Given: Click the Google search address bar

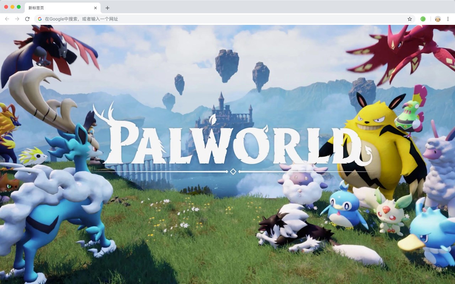Looking at the screenshot, I should (225, 19).
